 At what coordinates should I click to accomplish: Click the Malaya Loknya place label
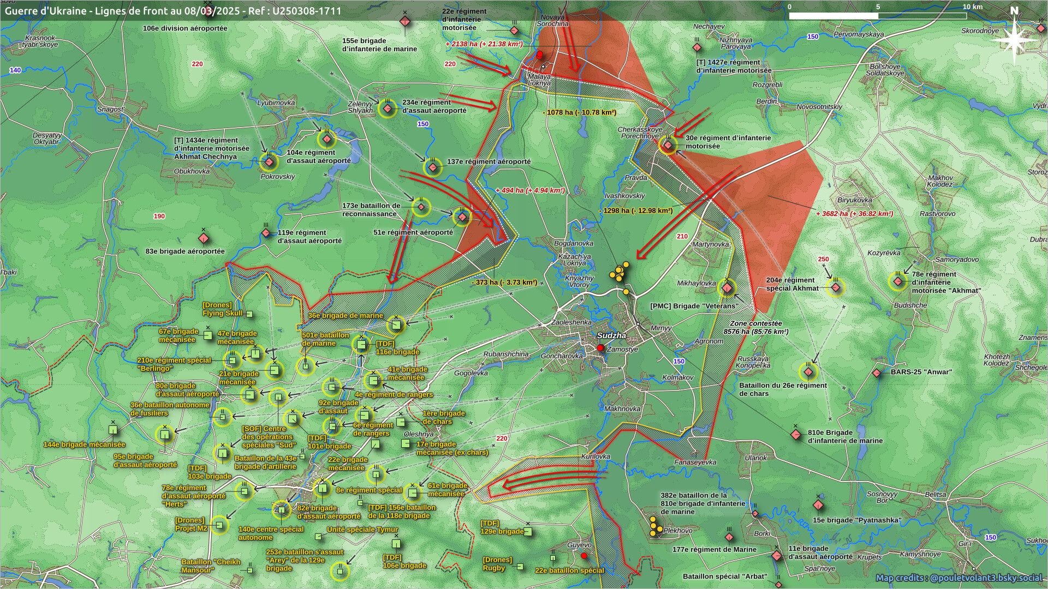539,80
